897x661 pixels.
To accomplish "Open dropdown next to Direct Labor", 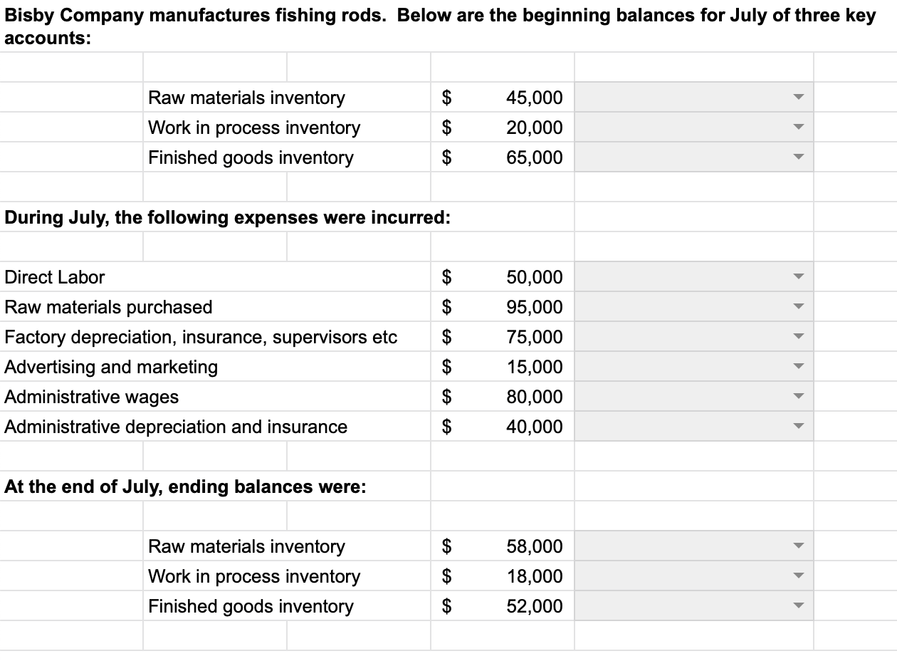I will point(799,277).
